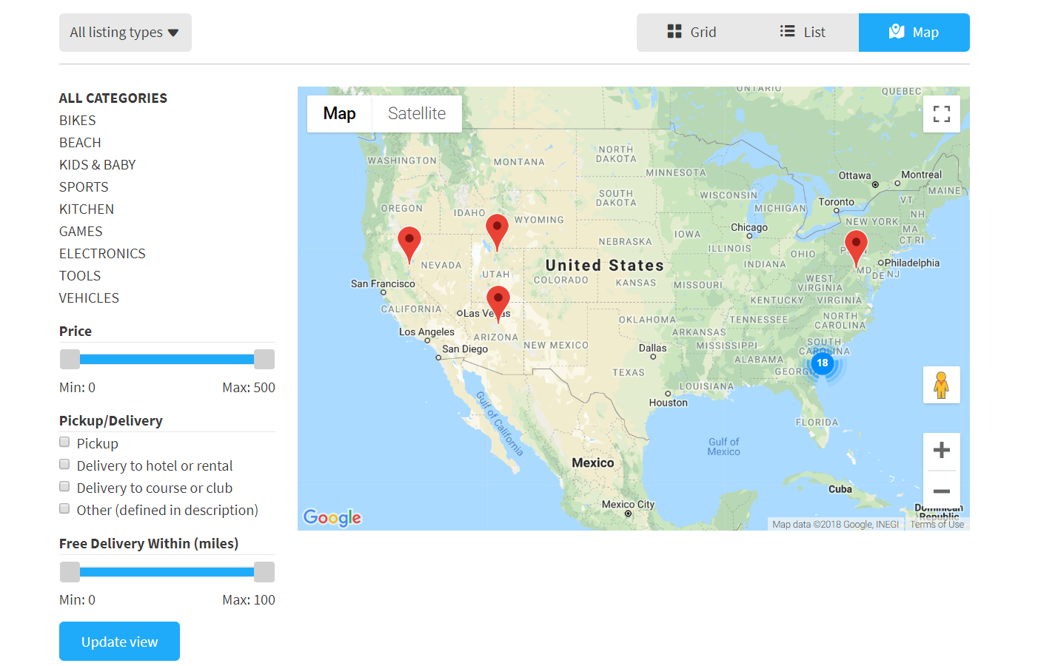
Task: Filter by the Tools category
Action: tap(80, 276)
